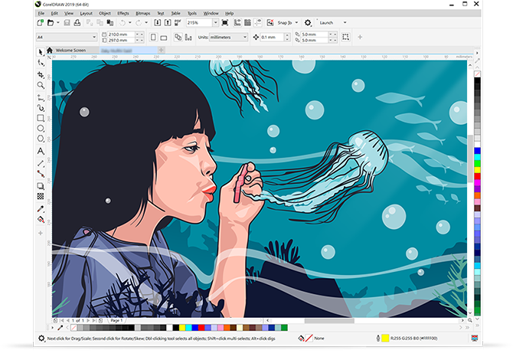Select the Polygon tool
This screenshot has width=513, height=360.
click(x=41, y=139)
